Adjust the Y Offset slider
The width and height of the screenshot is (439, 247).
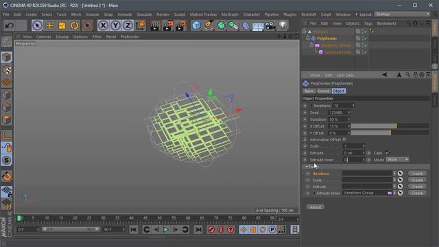point(390,133)
